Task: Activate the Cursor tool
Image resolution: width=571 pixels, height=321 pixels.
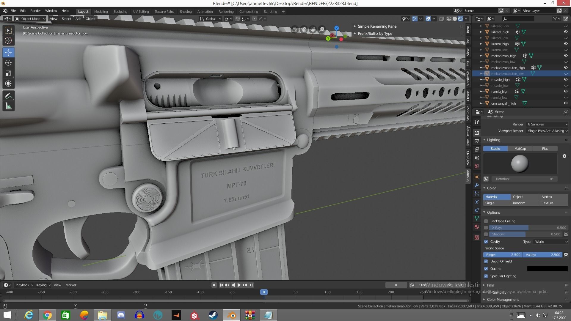Action: click(x=8, y=40)
